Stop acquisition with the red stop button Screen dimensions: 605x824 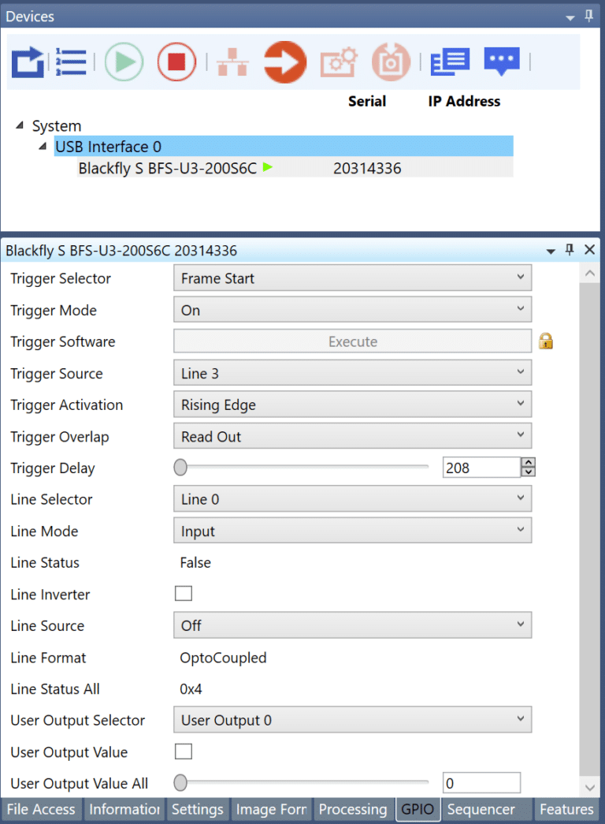176,62
